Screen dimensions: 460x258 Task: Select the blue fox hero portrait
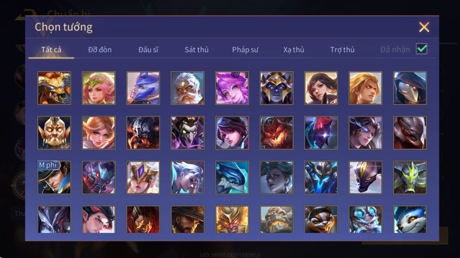(410, 219)
